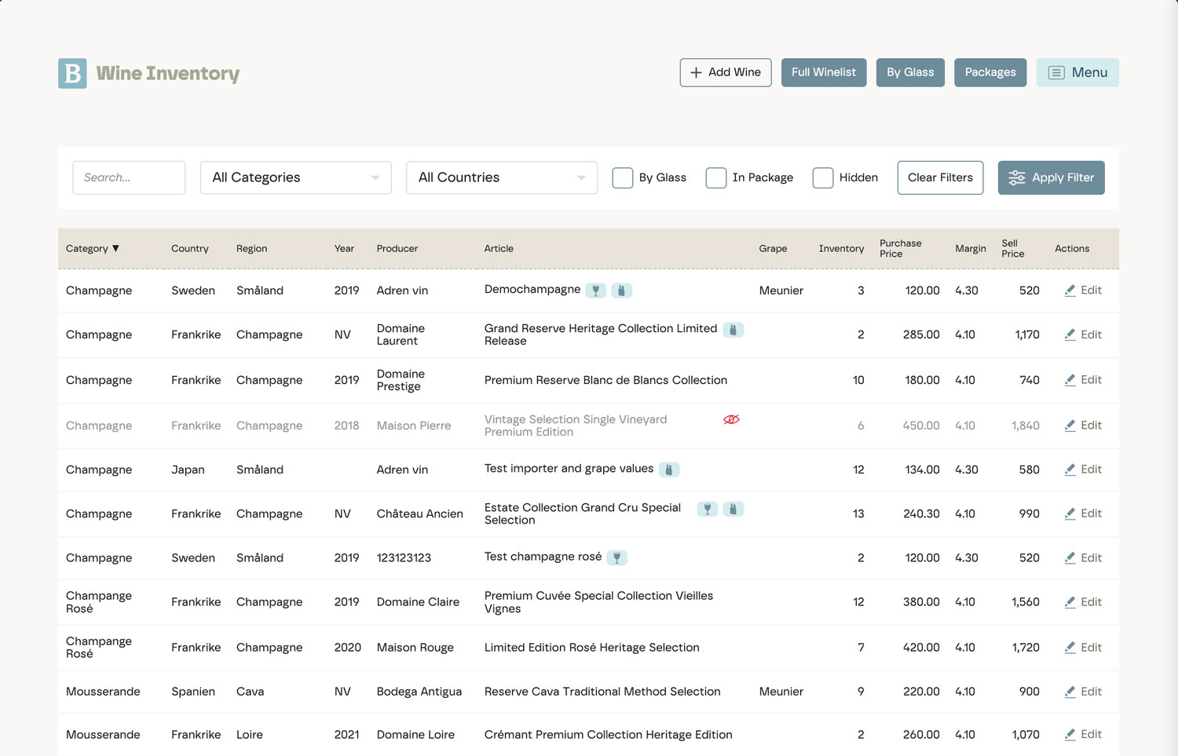
Task: Click the wine glass icon next to Demochampagne
Action: click(596, 290)
